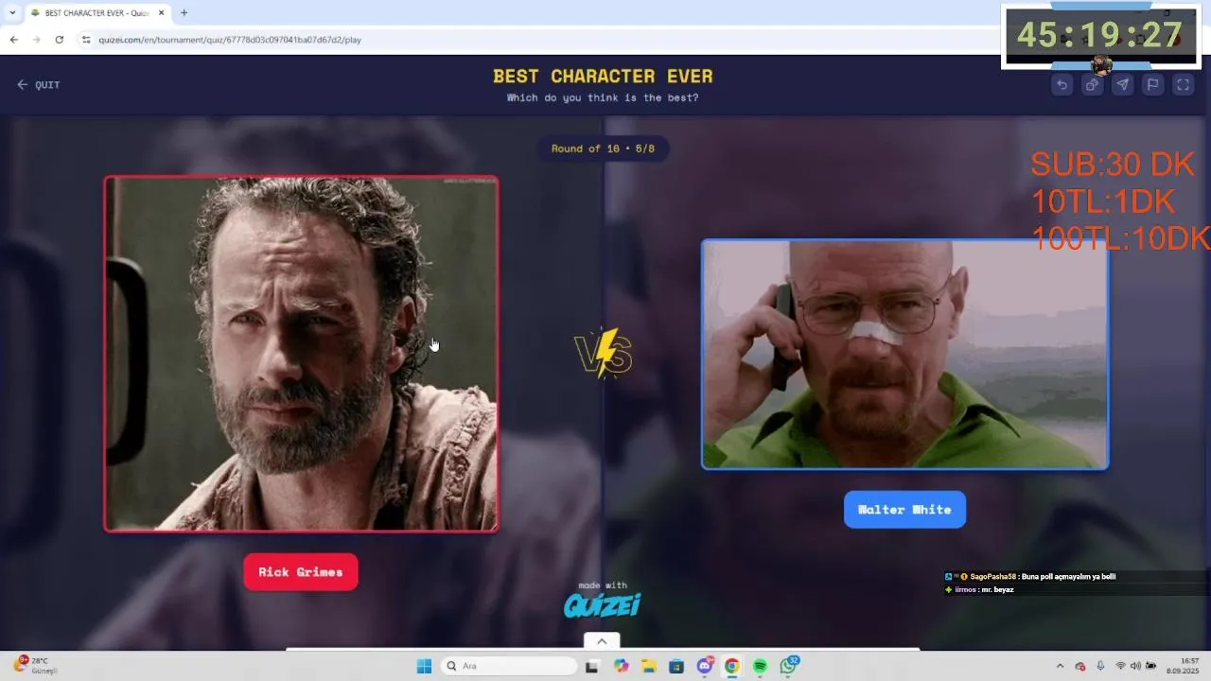The width and height of the screenshot is (1211, 681).
Task: Click the shapes icon in the quiz toolbar
Action: 1092,84
